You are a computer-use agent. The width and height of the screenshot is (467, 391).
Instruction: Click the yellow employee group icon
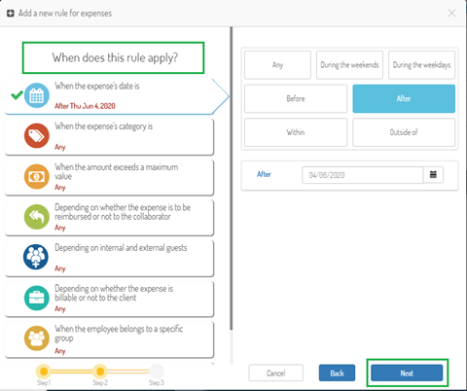coord(37,338)
